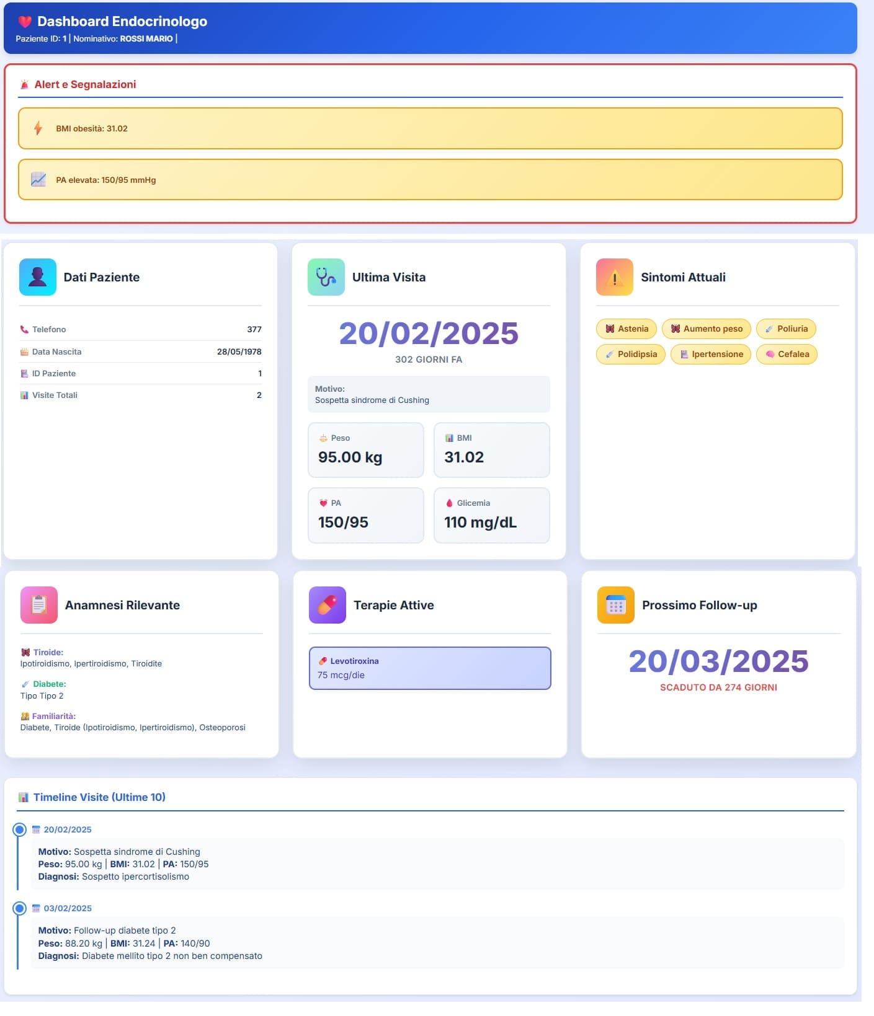Click the warning triangle icon of Sintomi Attuali

[x=615, y=277]
